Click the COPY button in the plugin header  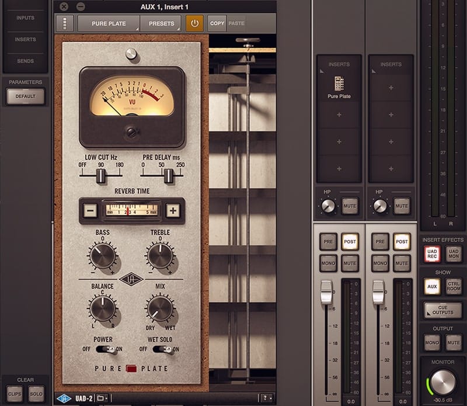[x=217, y=23]
